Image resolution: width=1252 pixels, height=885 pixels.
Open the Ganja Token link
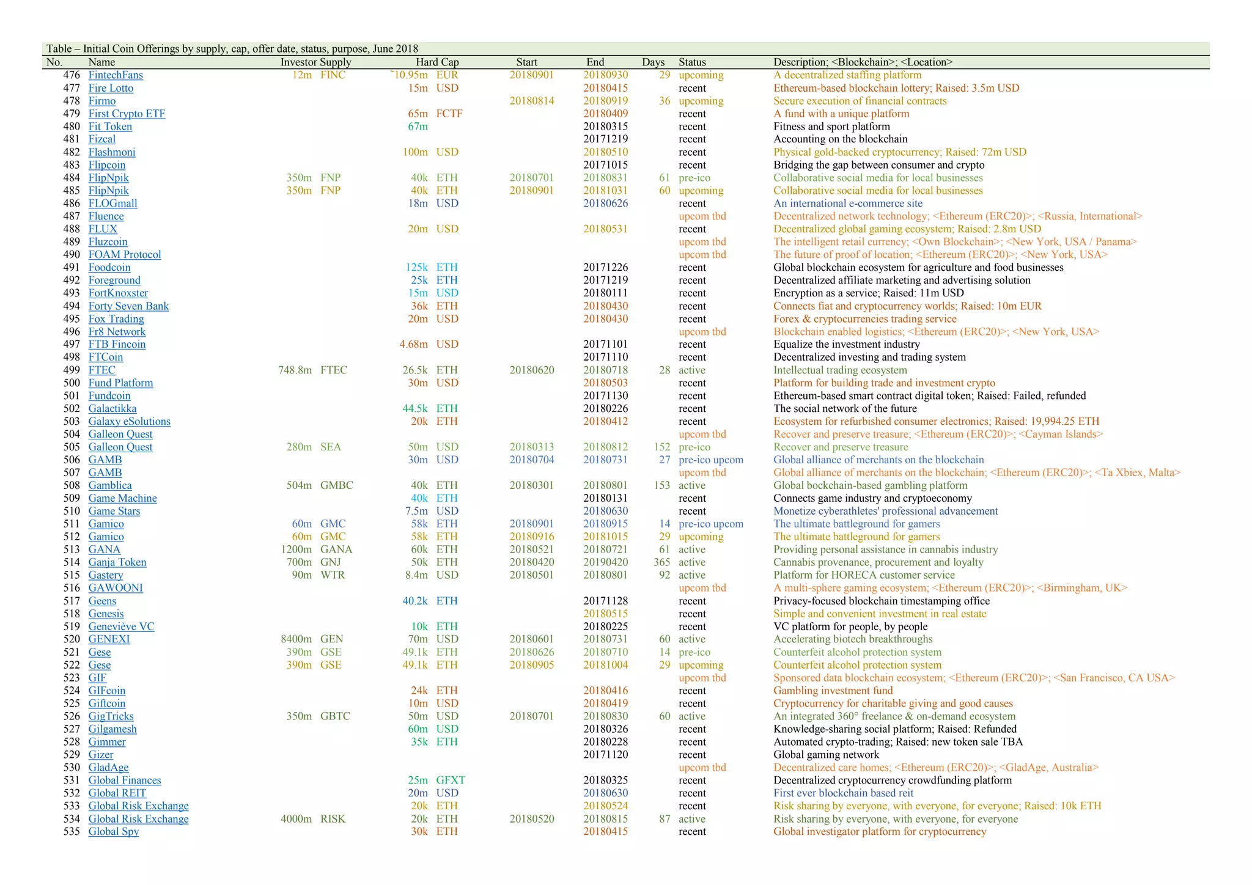tap(117, 562)
